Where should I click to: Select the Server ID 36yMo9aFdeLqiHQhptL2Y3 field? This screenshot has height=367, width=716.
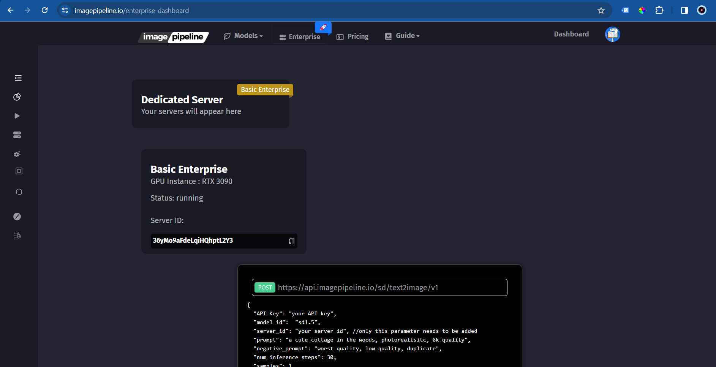[x=224, y=241]
